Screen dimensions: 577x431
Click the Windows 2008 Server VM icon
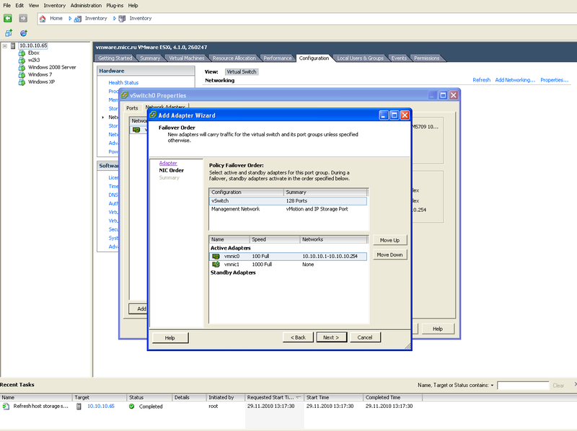tap(22, 67)
